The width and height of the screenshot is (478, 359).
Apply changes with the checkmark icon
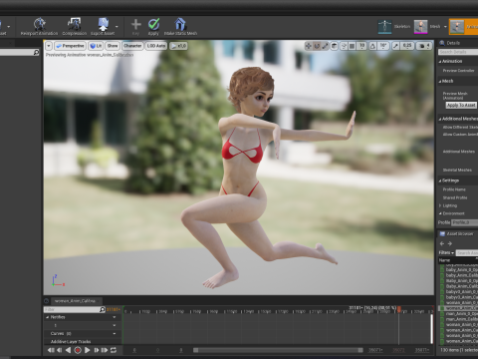[153, 24]
